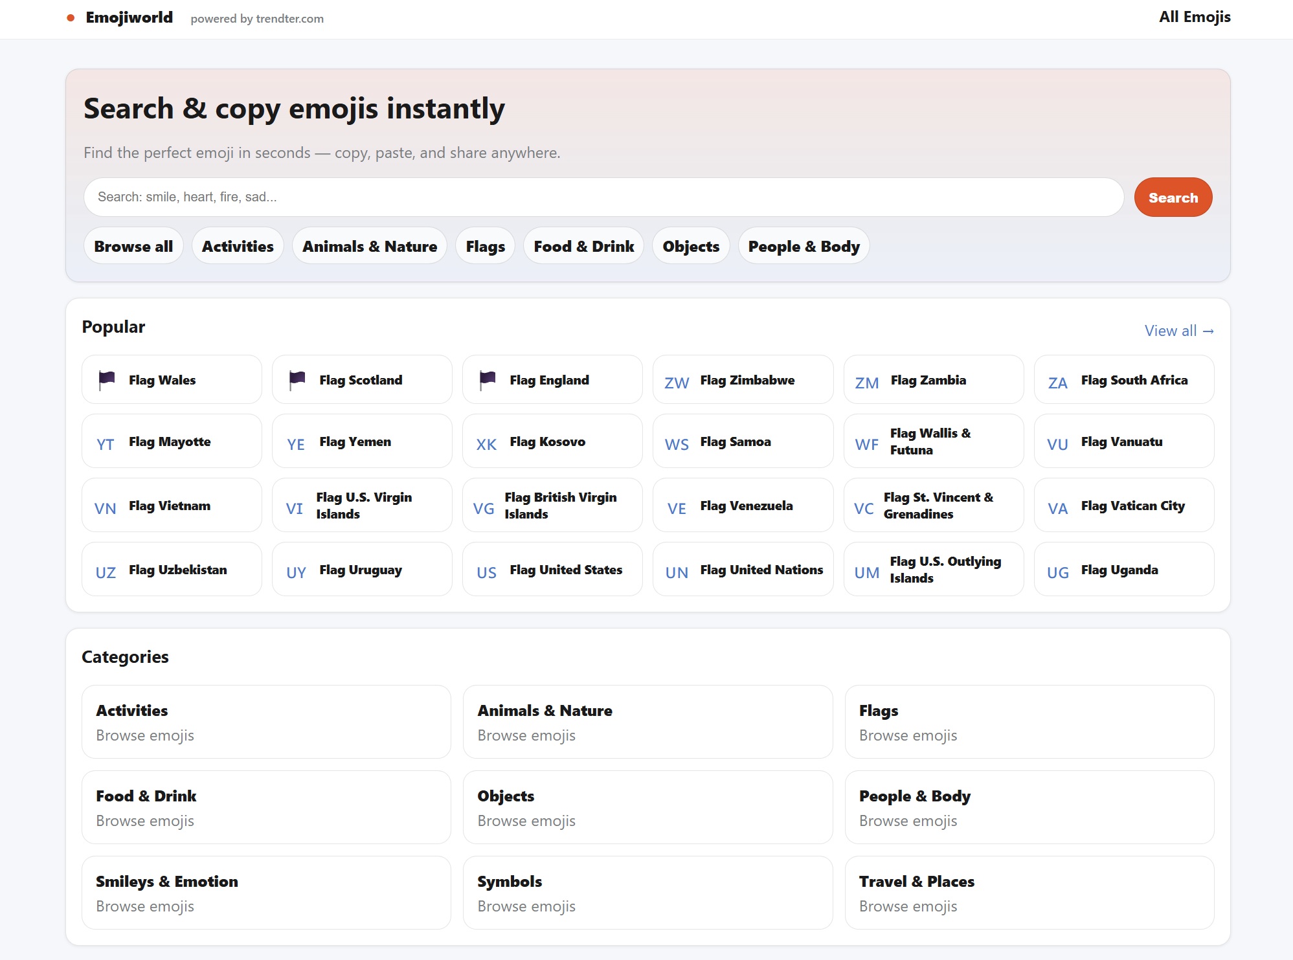Select the Animals & Nature filter chip
Viewport: 1293px width, 960px height.
369,246
